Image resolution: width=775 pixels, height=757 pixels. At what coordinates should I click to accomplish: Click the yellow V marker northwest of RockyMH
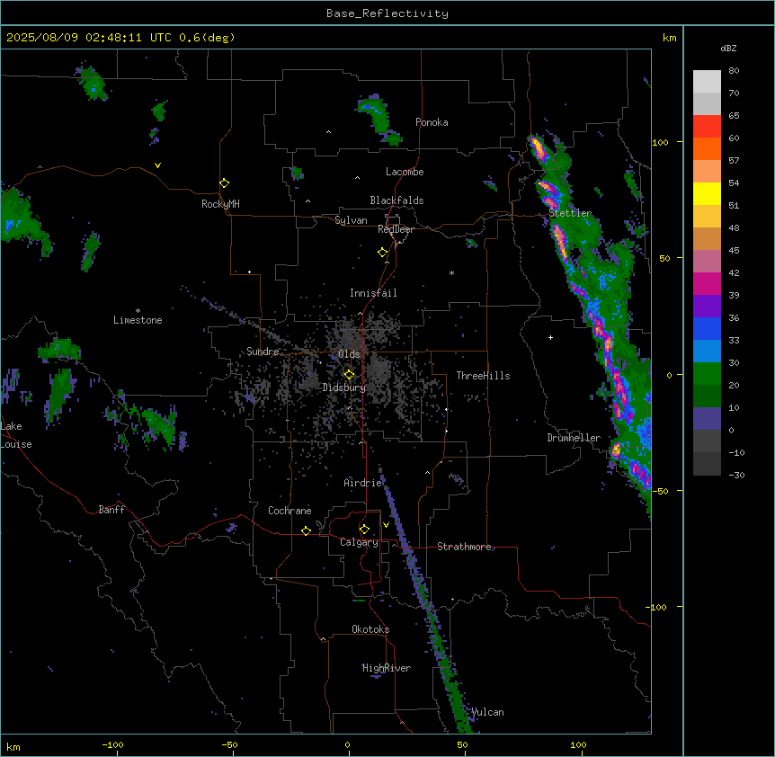[157, 165]
